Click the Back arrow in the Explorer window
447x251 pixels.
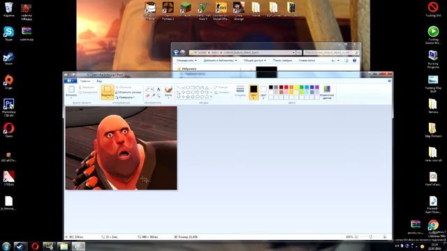point(176,52)
